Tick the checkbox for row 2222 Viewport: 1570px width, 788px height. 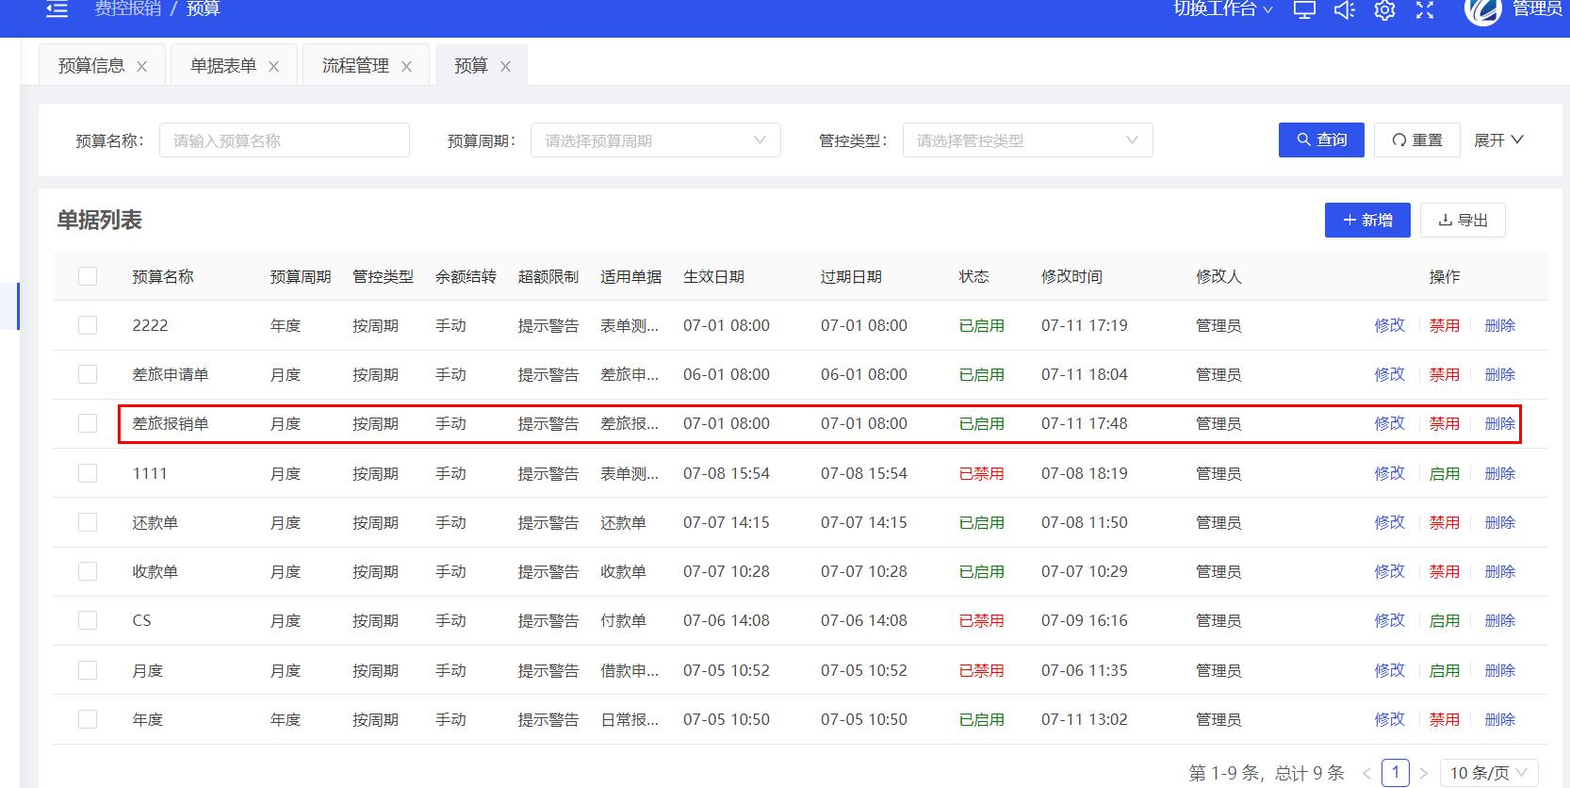(x=88, y=325)
